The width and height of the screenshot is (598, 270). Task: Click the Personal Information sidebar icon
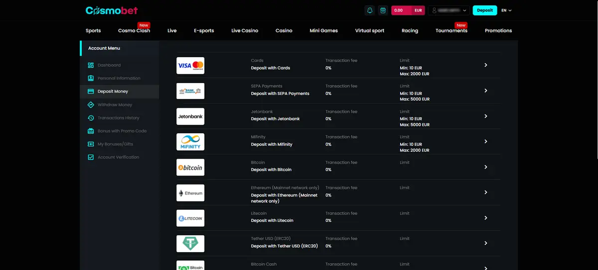click(91, 78)
